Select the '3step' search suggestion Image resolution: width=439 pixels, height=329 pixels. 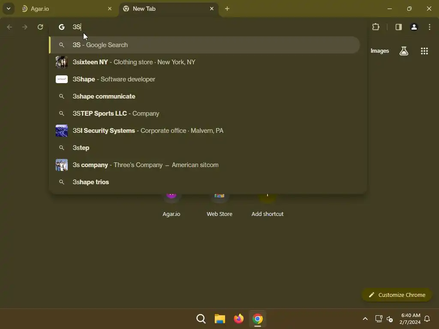(204, 148)
